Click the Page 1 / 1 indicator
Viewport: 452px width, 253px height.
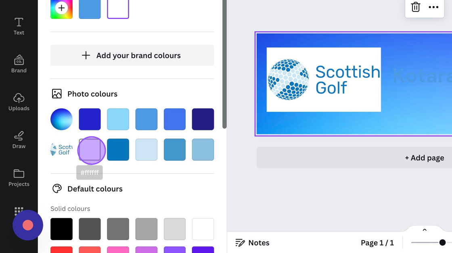click(x=377, y=243)
